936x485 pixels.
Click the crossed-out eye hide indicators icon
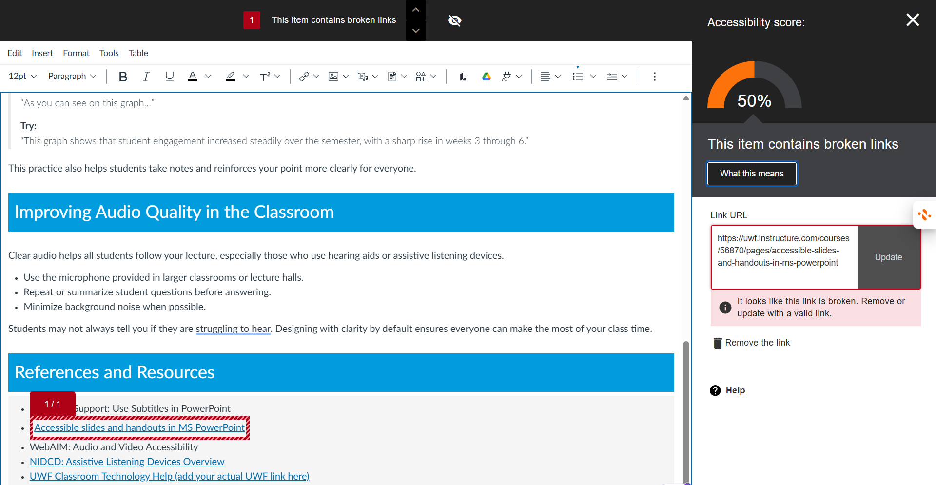tap(454, 20)
